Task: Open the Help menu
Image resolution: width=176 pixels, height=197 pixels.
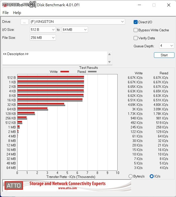Action: [17, 13]
